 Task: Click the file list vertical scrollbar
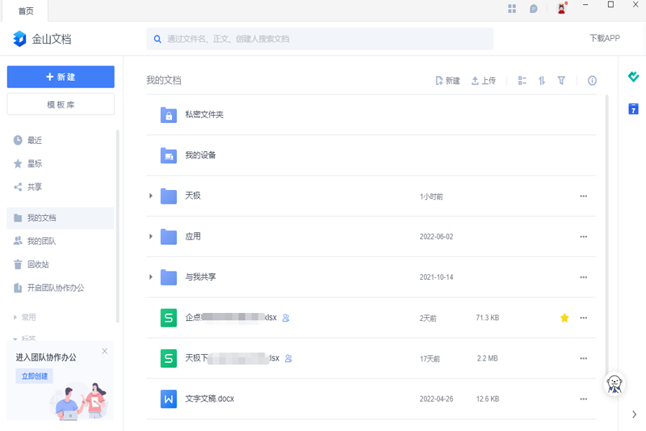click(606, 235)
